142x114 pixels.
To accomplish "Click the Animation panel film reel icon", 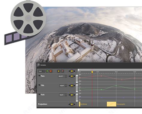I will tap(38, 65).
